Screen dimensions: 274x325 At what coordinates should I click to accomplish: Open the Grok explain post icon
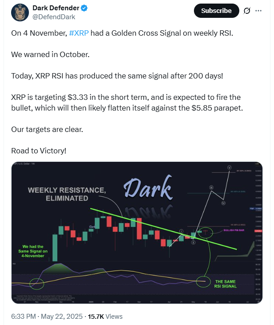pyautogui.click(x=247, y=11)
